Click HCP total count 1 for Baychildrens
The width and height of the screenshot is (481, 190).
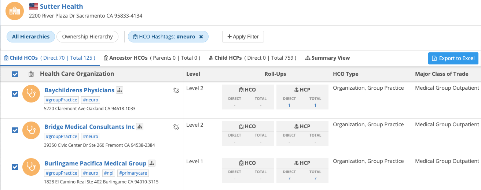pyautogui.click(x=315, y=105)
